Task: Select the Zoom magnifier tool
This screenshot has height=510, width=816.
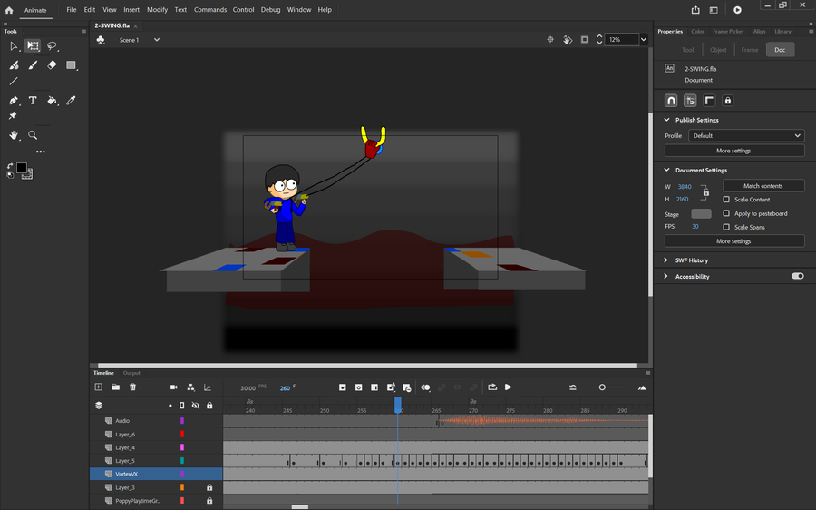Action: pyautogui.click(x=33, y=135)
